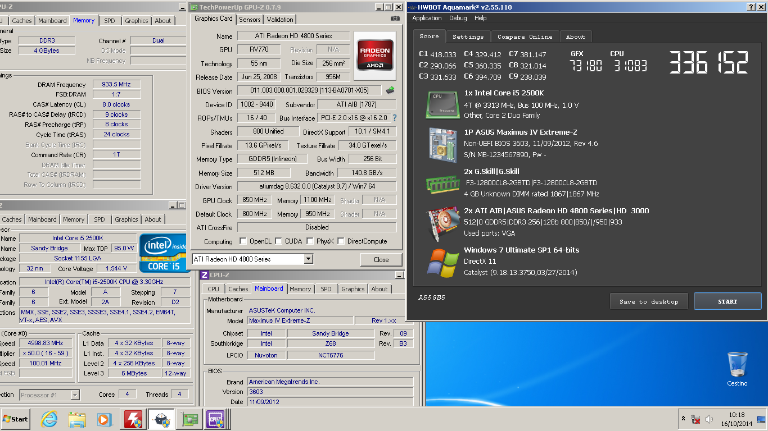Select the SPD tab in CPU-Z Memory window
The height and width of the screenshot is (431, 768).
click(x=110, y=21)
